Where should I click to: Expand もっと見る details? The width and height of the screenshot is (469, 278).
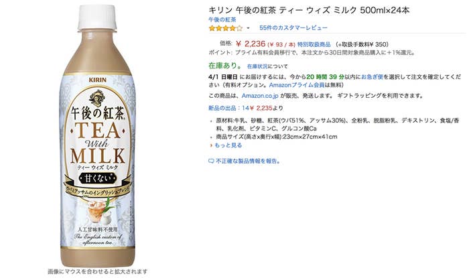[x=228, y=145]
